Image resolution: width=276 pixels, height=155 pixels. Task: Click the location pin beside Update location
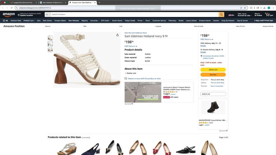19,15
